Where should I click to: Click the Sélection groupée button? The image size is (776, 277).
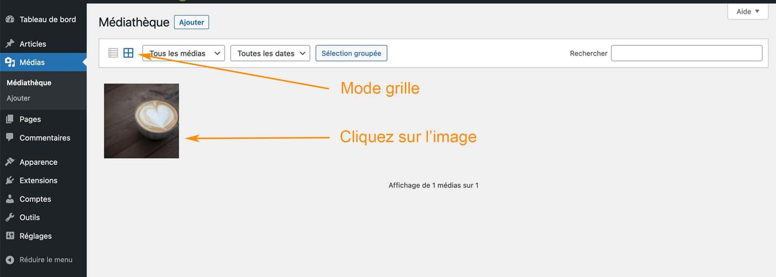[x=351, y=54]
